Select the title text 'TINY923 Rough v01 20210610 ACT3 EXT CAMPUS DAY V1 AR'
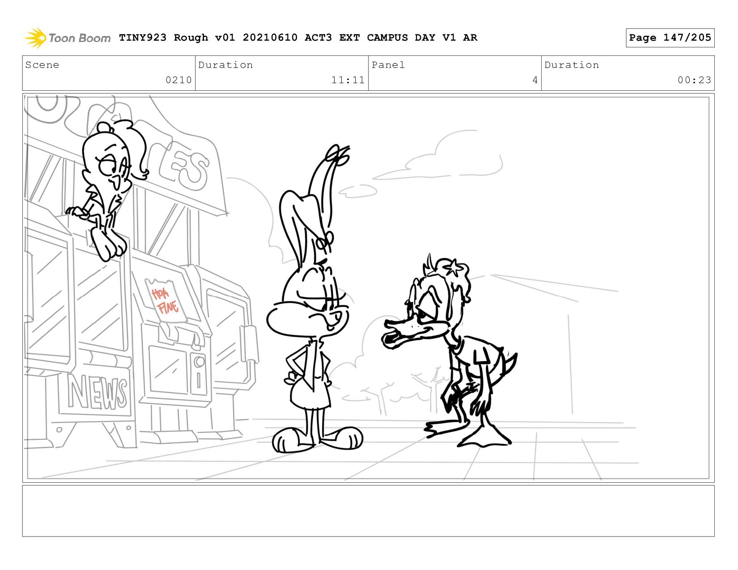This screenshot has width=738, height=570. click(298, 38)
